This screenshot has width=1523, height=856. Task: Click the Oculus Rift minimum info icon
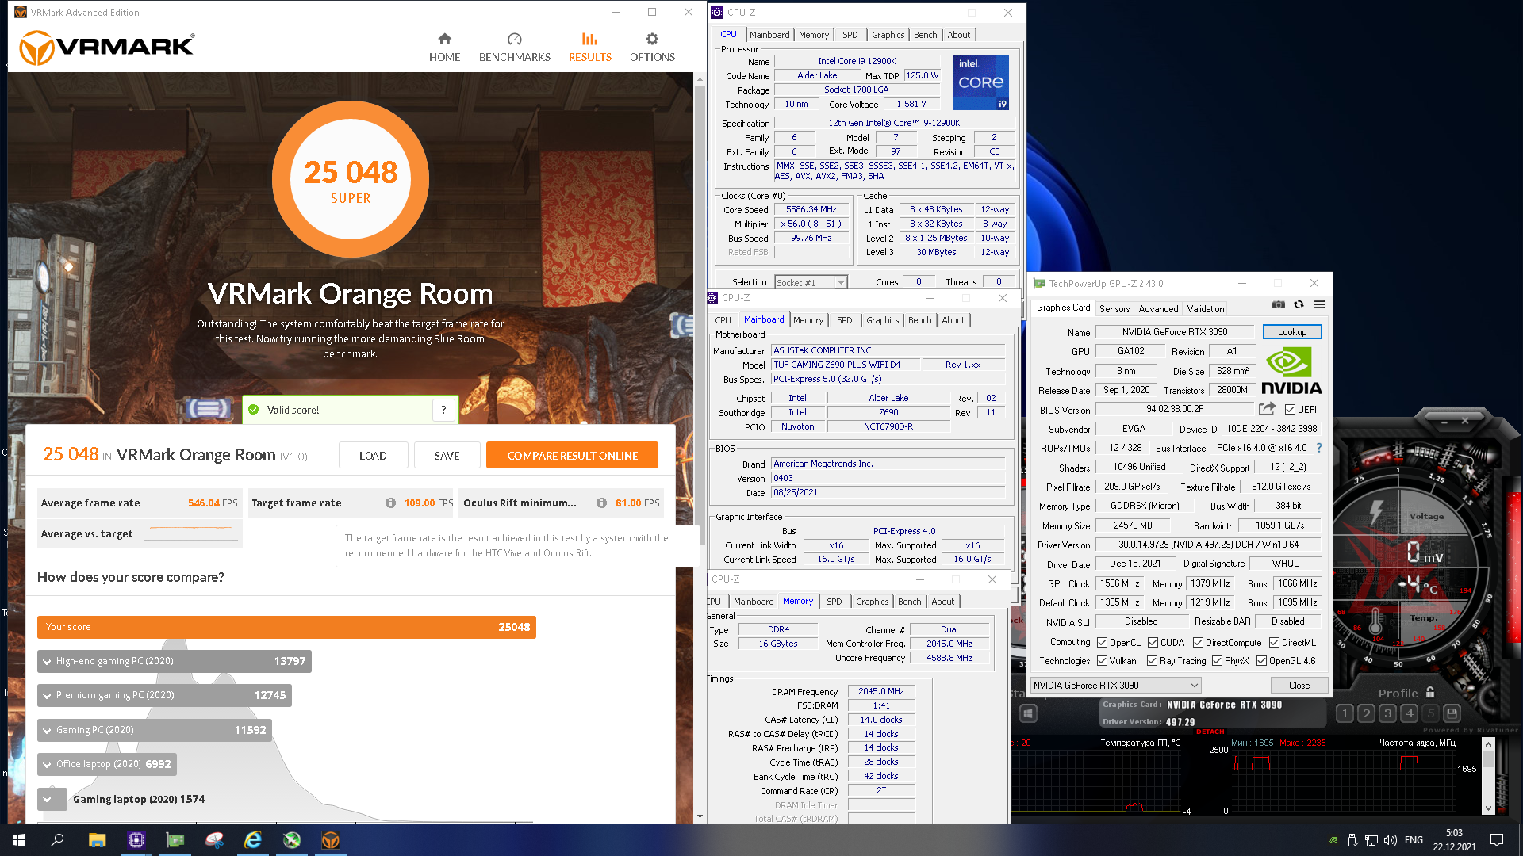(601, 503)
